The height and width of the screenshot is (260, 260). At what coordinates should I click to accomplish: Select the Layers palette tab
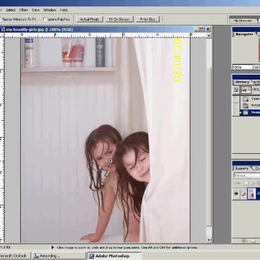pos(242,168)
